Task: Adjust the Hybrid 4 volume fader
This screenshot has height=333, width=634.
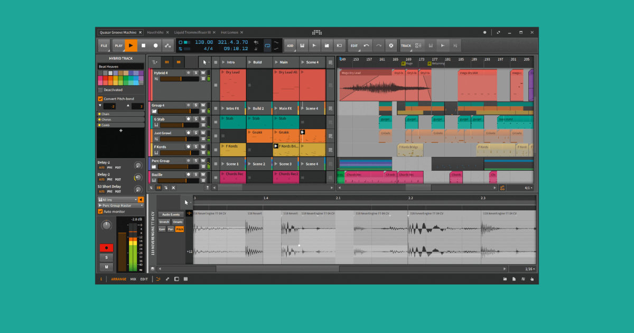Action: (179, 79)
